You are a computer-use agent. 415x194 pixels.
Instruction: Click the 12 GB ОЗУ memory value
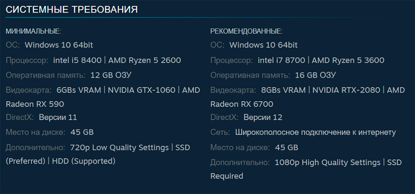pyautogui.click(x=111, y=75)
